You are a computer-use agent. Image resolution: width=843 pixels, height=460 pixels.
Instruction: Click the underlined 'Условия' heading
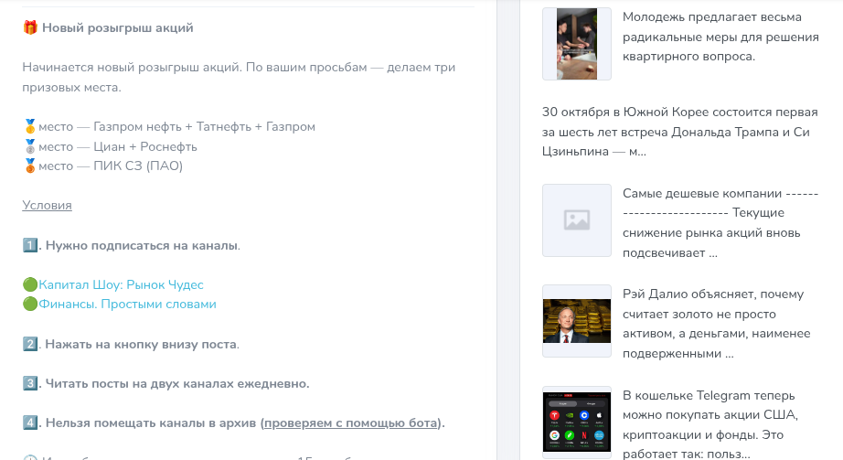pos(47,206)
